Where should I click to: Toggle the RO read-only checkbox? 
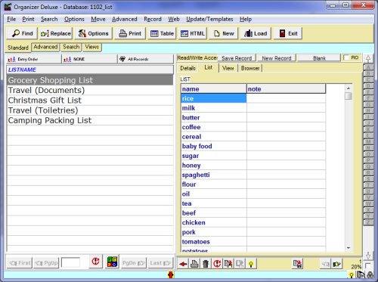(346, 57)
